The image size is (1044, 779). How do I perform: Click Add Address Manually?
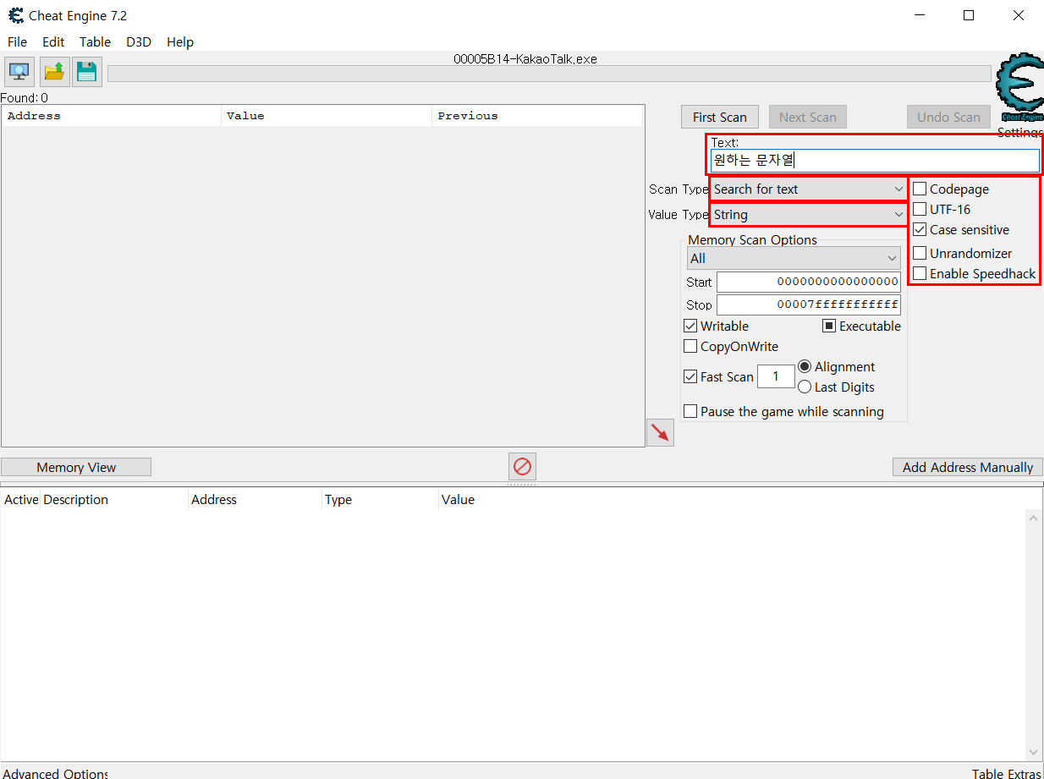coord(967,466)
